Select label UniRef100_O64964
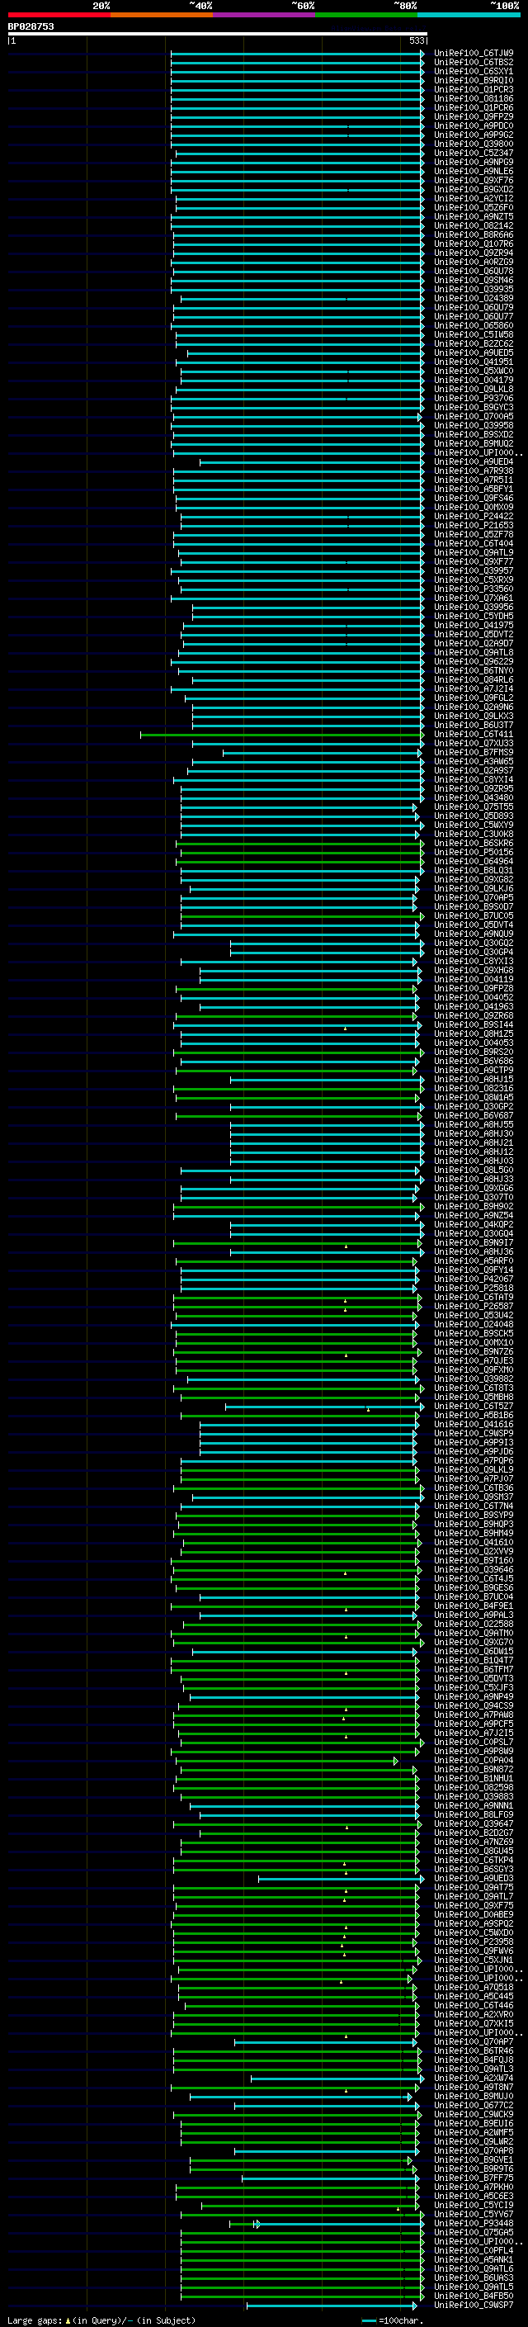This screenshot has width=528, height=2327. (474, 861)
